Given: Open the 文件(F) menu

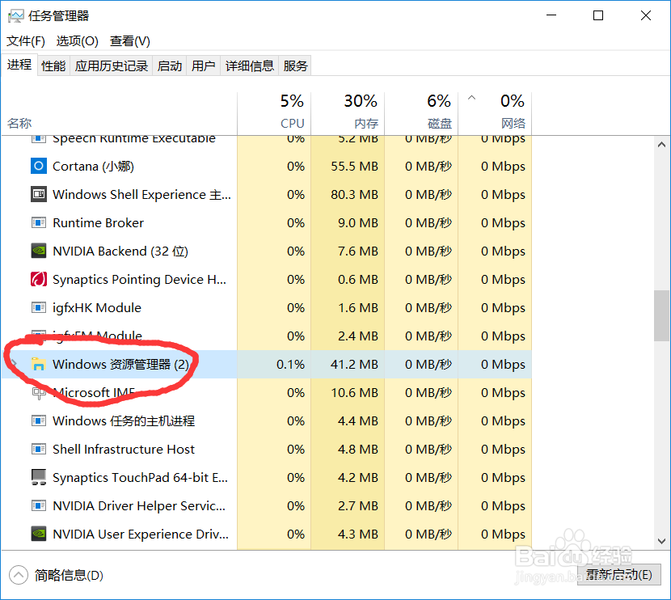Looking at the screenshot, I should 25,41.
